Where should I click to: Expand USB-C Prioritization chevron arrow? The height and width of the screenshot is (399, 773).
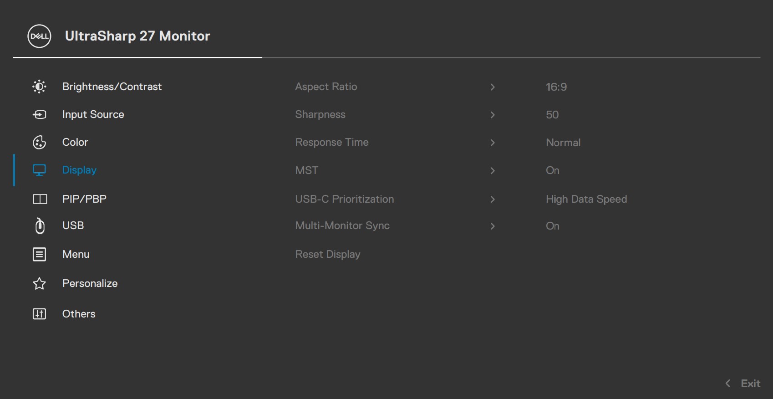[x=492, y=199]
